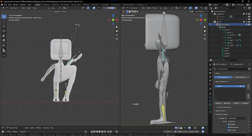Screen dimensions: 252x136
Task: Switch to the Modeling workspace tab
Action: (x=46, y=5)
